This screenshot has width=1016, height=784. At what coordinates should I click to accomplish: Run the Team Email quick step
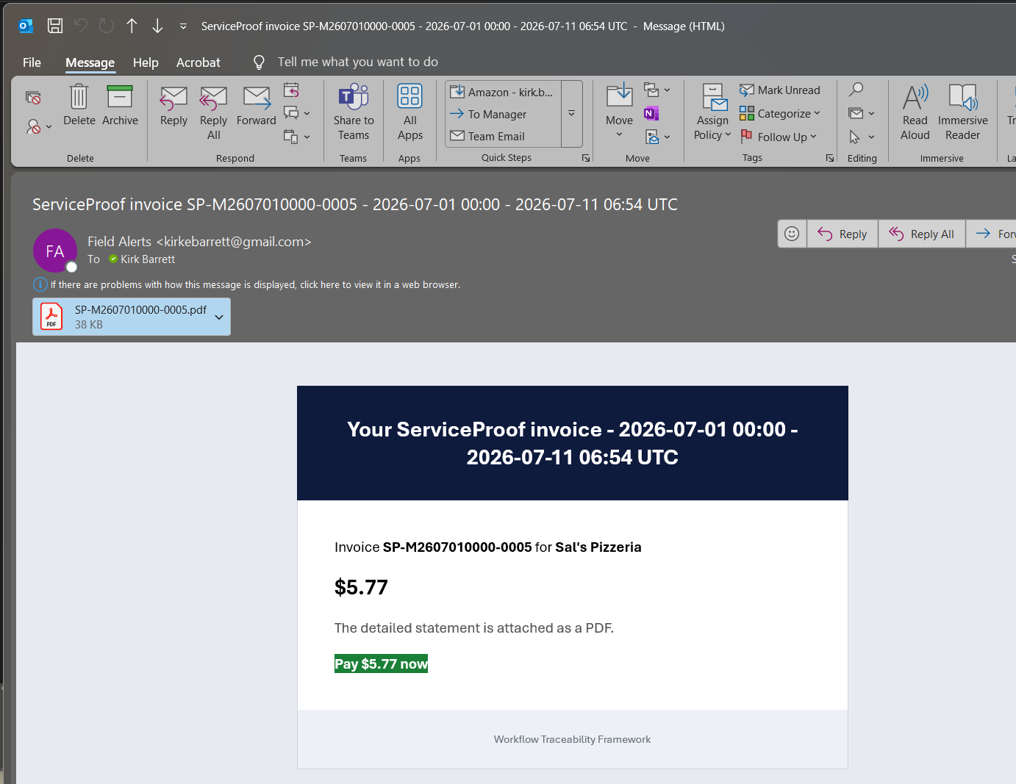point(503,136)
